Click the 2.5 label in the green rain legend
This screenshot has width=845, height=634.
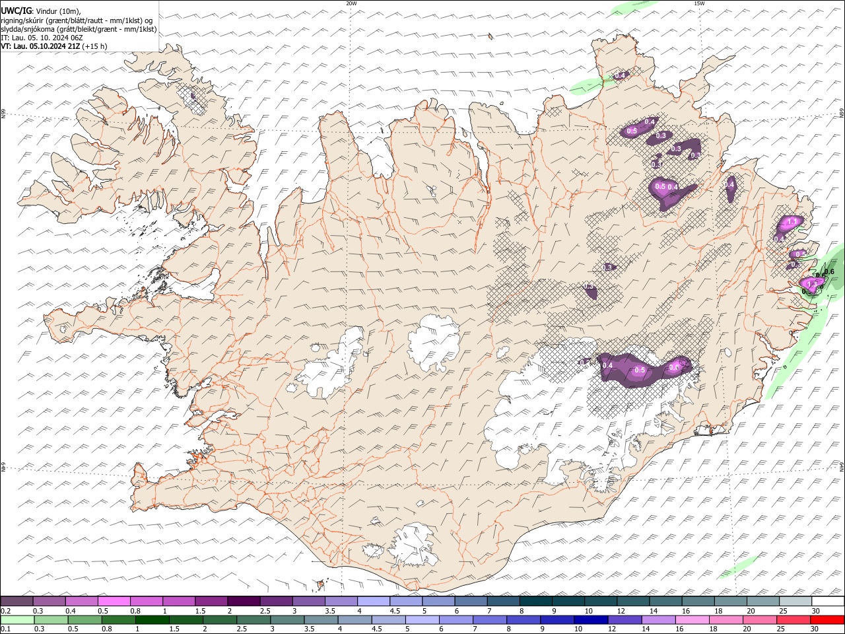tap(241, 629)
